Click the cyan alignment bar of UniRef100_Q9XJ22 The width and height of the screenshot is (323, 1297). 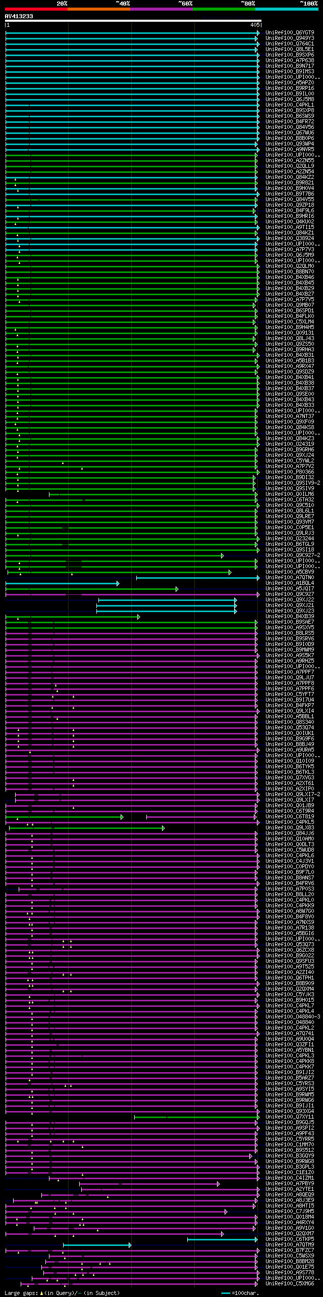coord(168,600)
